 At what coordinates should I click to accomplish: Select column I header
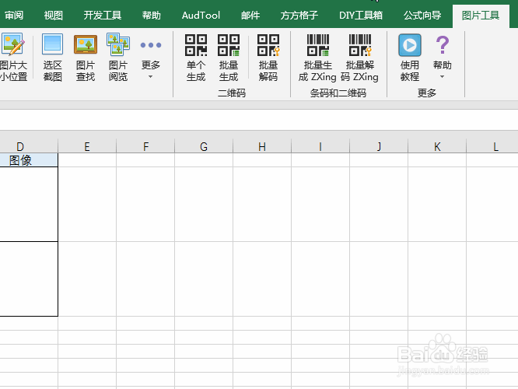click(x=320, y=146)
